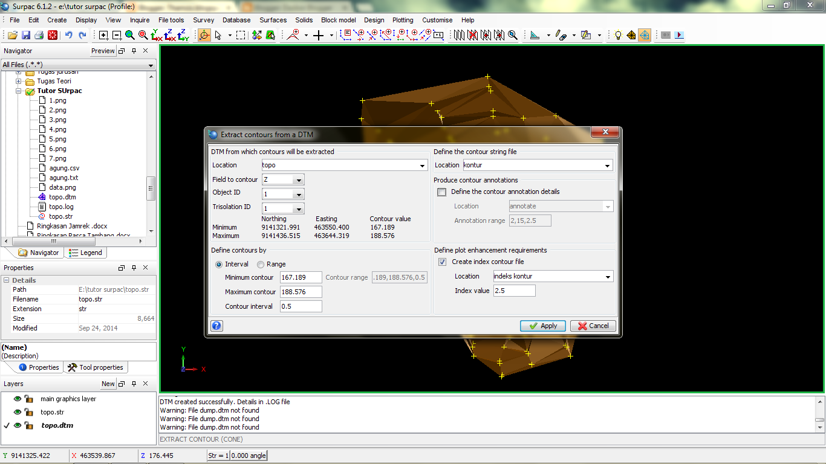Select the Interval radio button
Image resolution: width=826 pixels, height=464 pixels.
click(220, 264)
